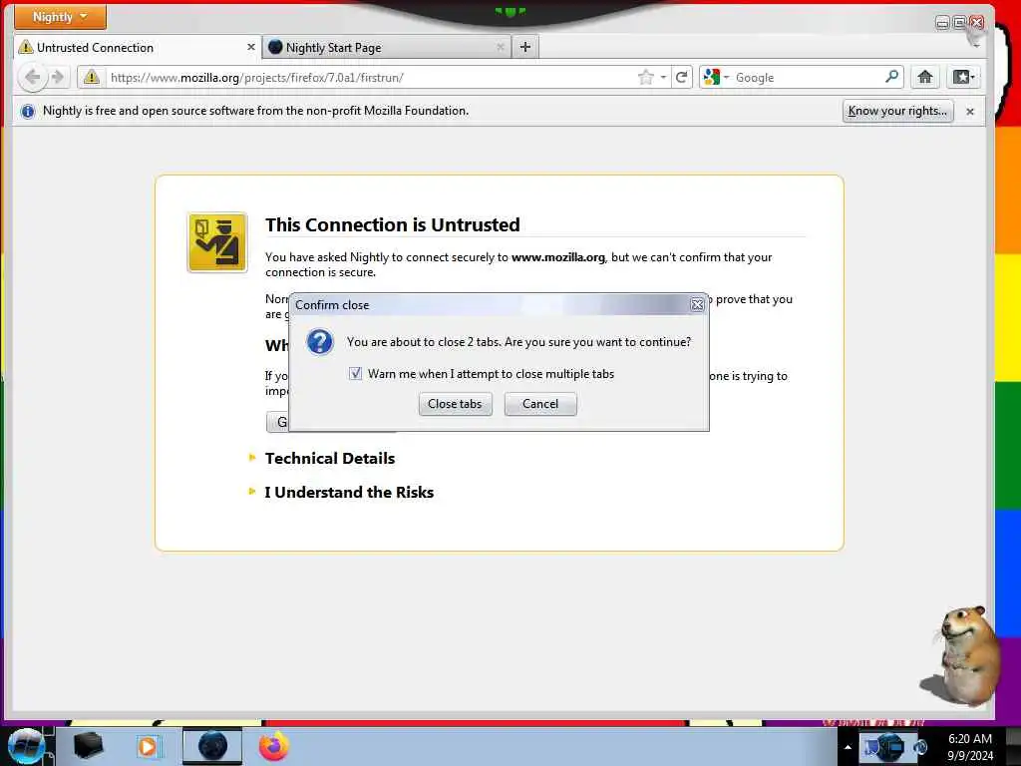
Task: Cancel the Confirm close dialog
Action: (540, 404)
